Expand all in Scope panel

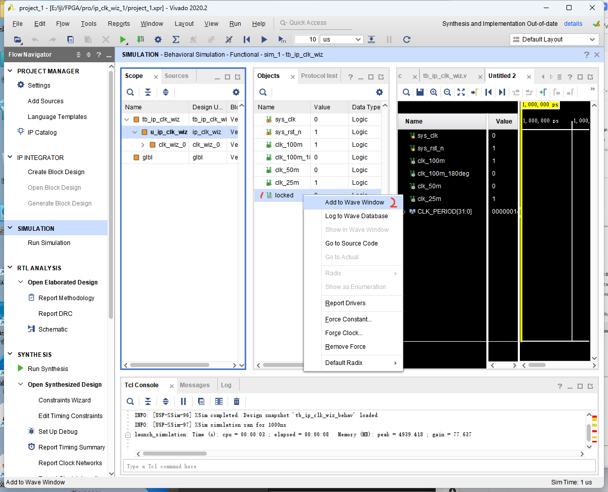point(166,92)
